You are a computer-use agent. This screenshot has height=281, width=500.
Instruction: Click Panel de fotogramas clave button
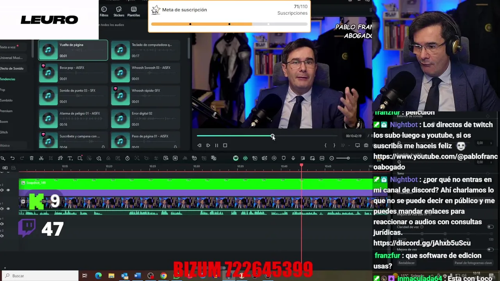pos(473,263)
